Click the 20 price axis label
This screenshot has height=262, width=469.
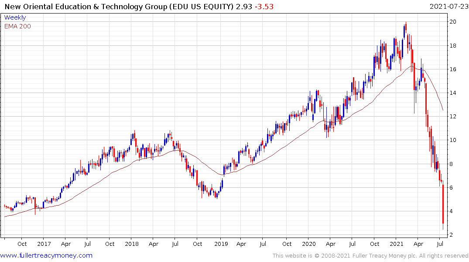[453, 21]
